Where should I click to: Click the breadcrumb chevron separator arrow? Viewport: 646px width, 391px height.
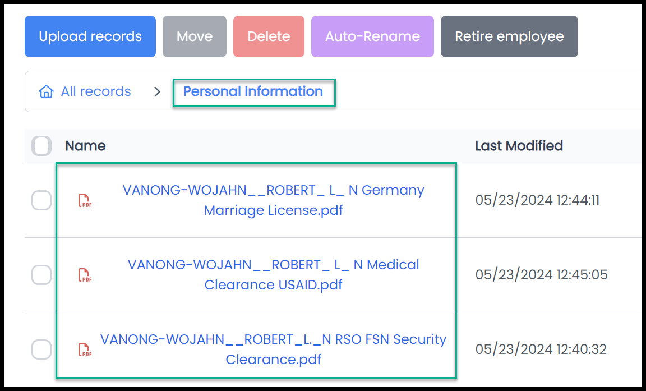[157, 92]
